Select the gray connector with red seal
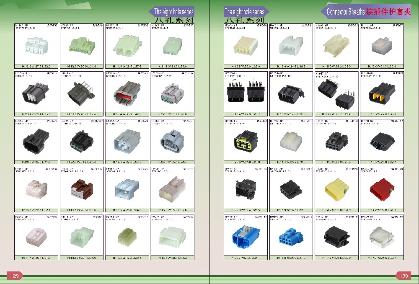The height and width of the screenshot is (284, 419). point(127,93)
